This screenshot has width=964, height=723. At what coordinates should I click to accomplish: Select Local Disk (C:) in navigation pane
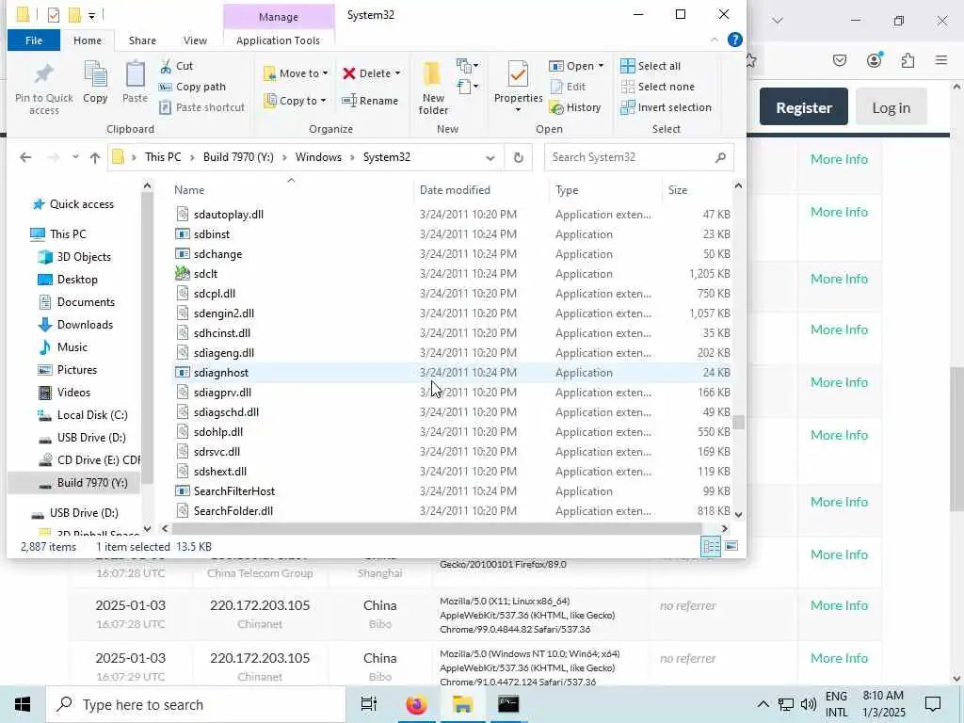[x=92, y=415]
